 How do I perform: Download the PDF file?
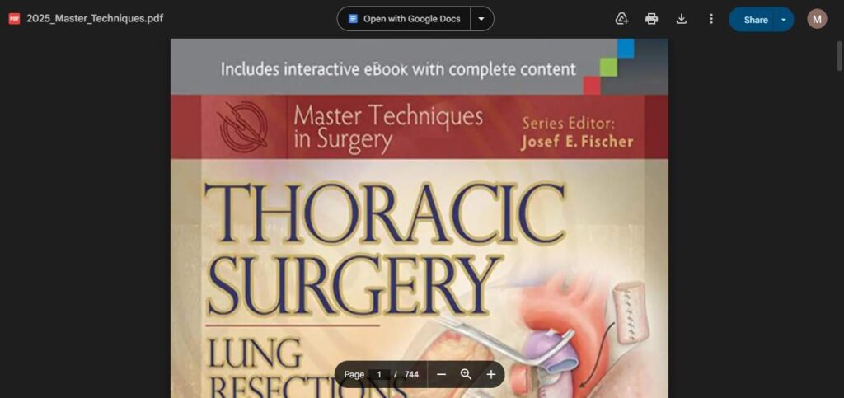[682, 19]
